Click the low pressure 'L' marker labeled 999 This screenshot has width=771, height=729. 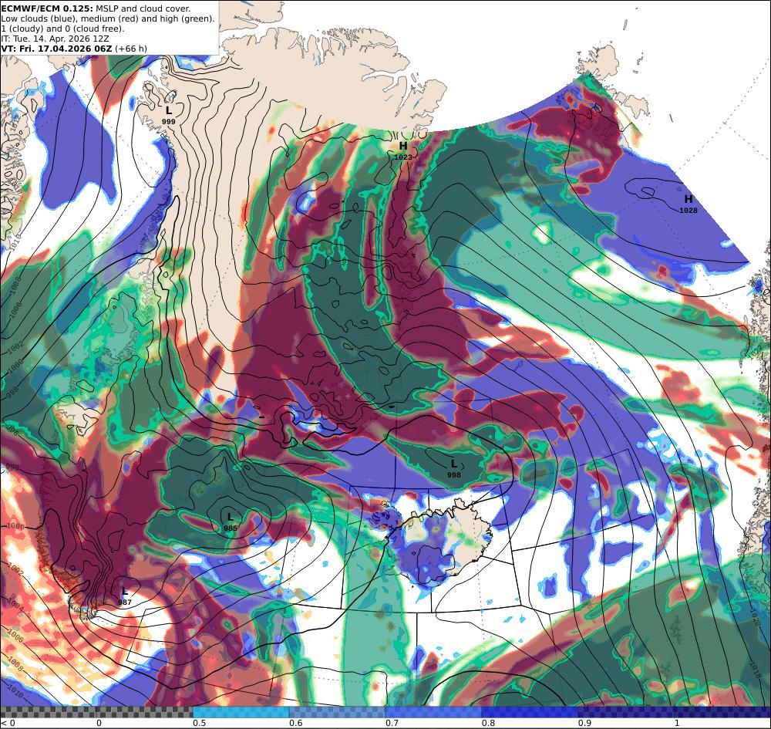[x=169, y=110]
